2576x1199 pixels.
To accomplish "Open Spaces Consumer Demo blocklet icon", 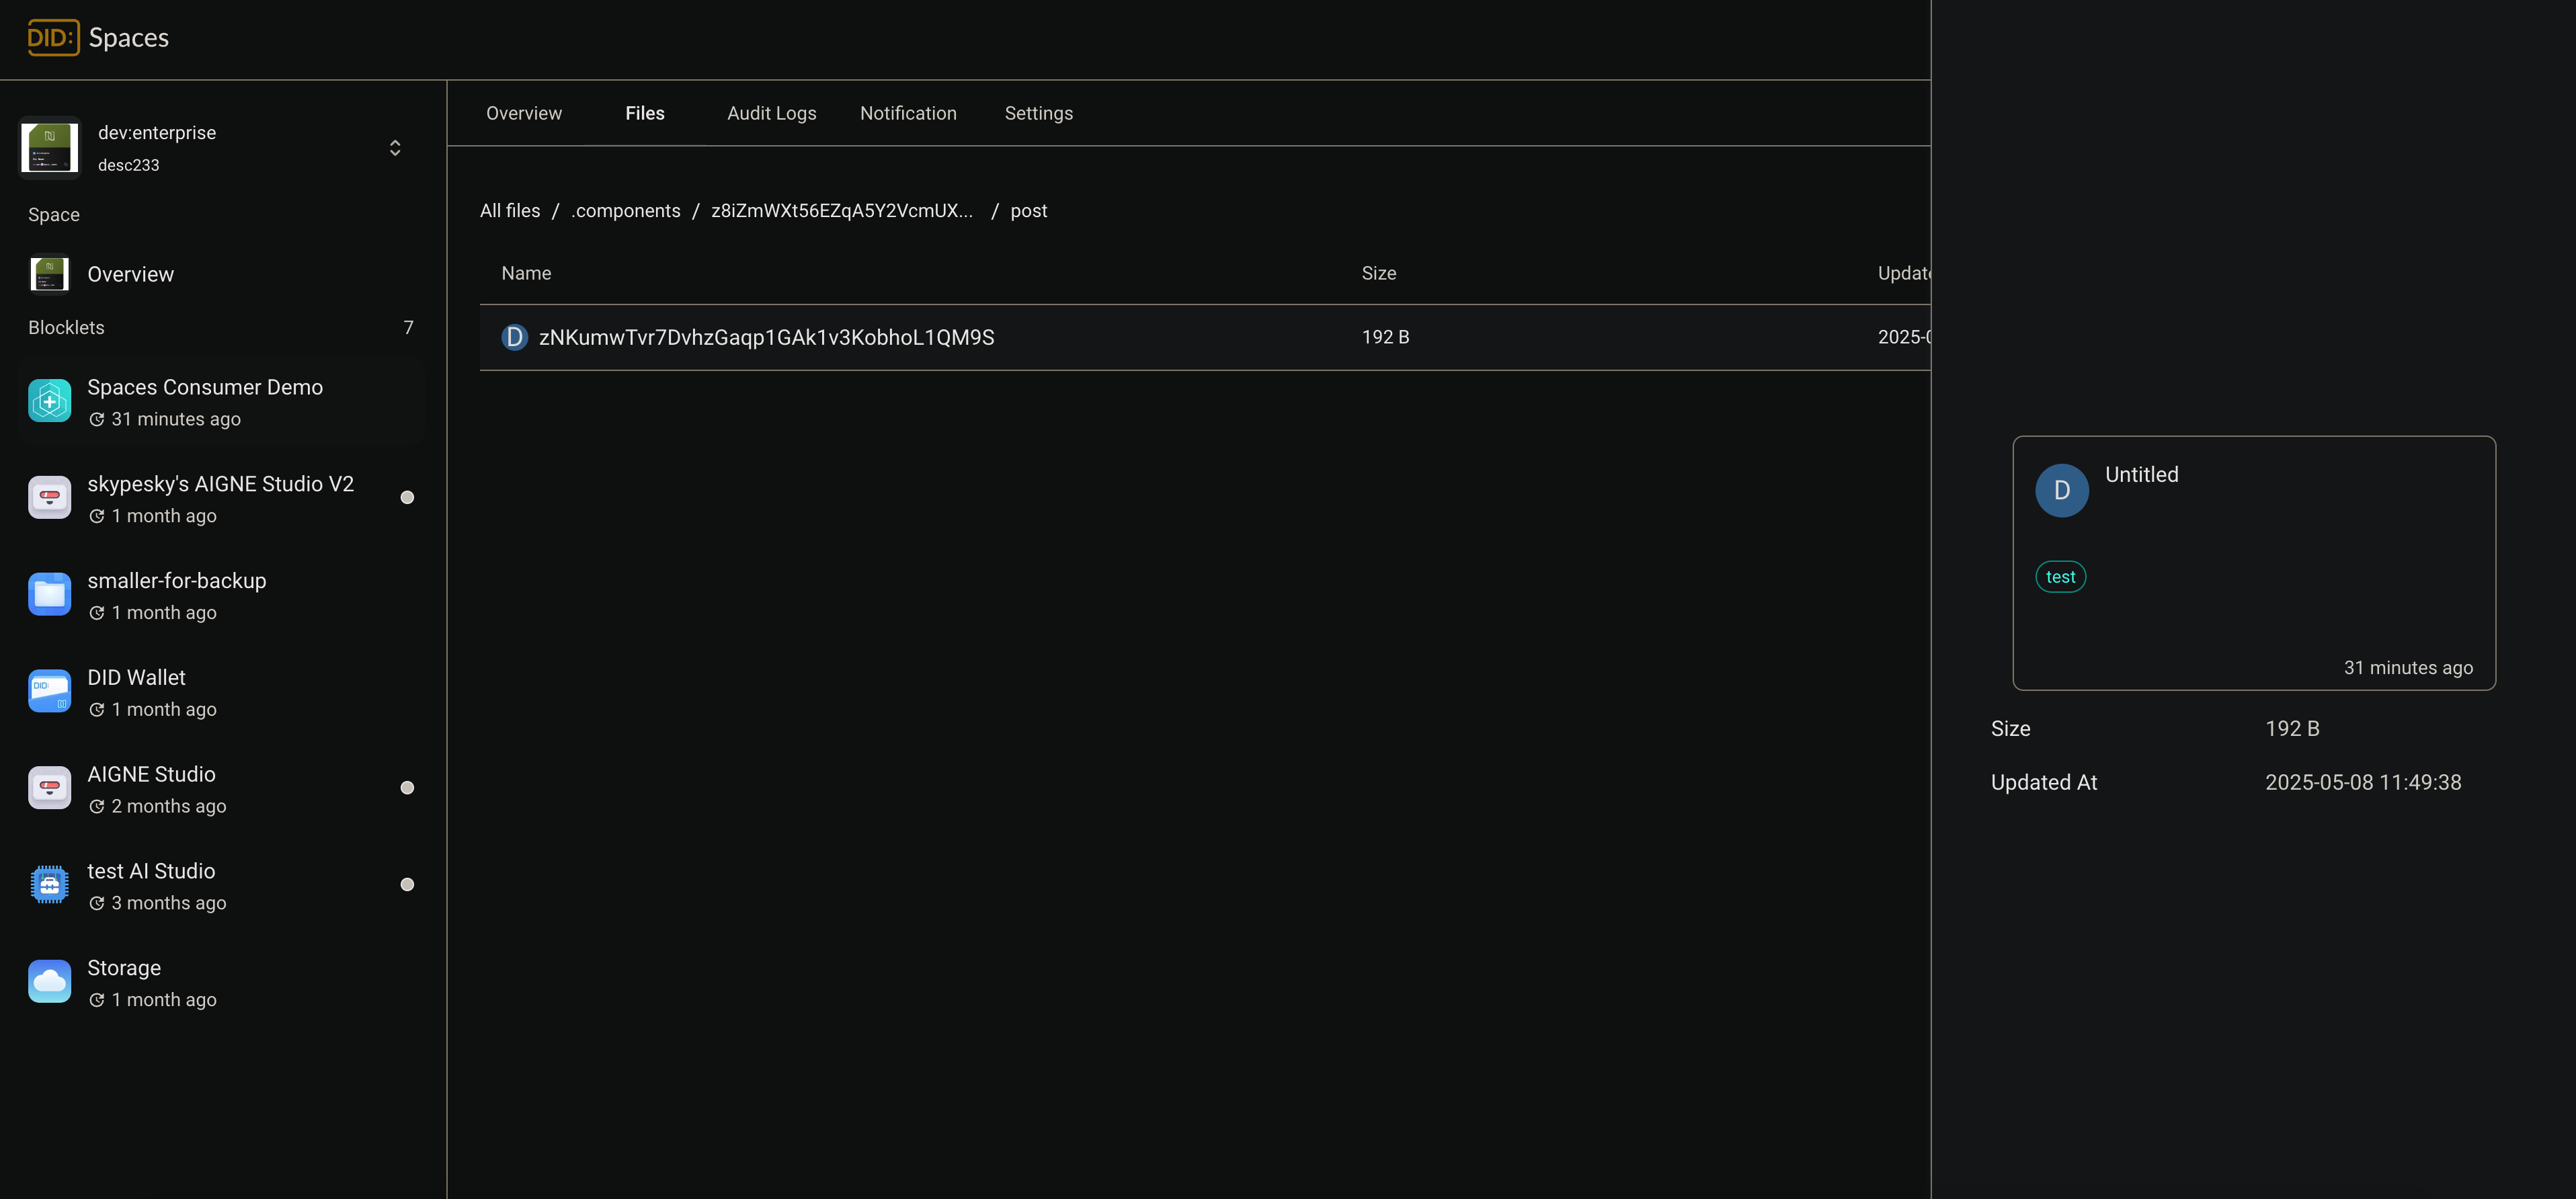I will 49,401.
